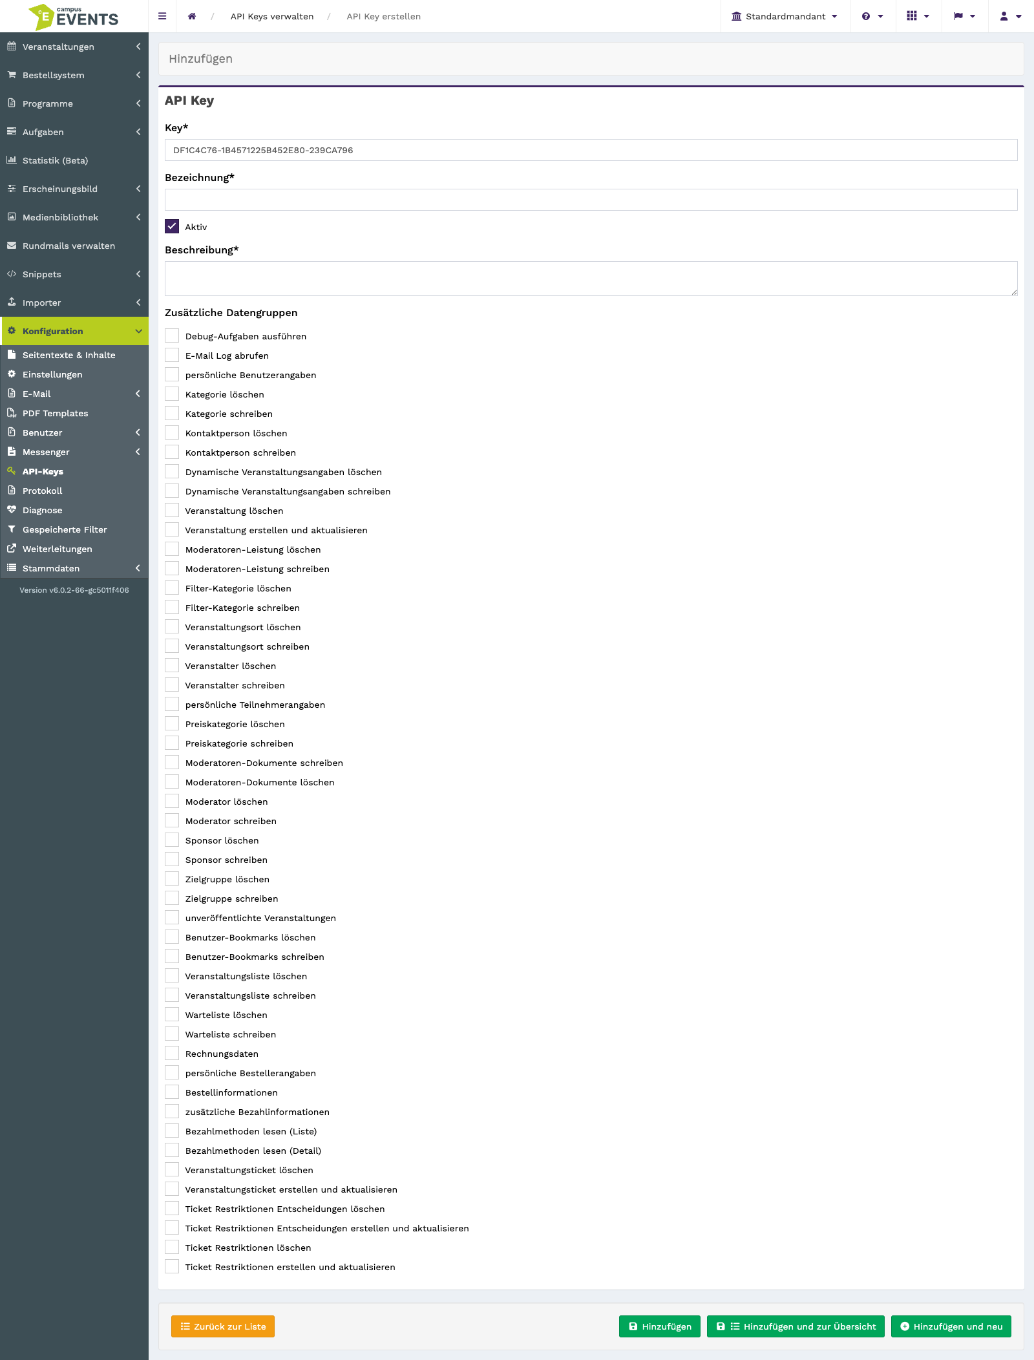The height and width of the screenshot is (1360, 1034).
Task: Expand Stammdaten submenu
Action: (x=74, y=568)
